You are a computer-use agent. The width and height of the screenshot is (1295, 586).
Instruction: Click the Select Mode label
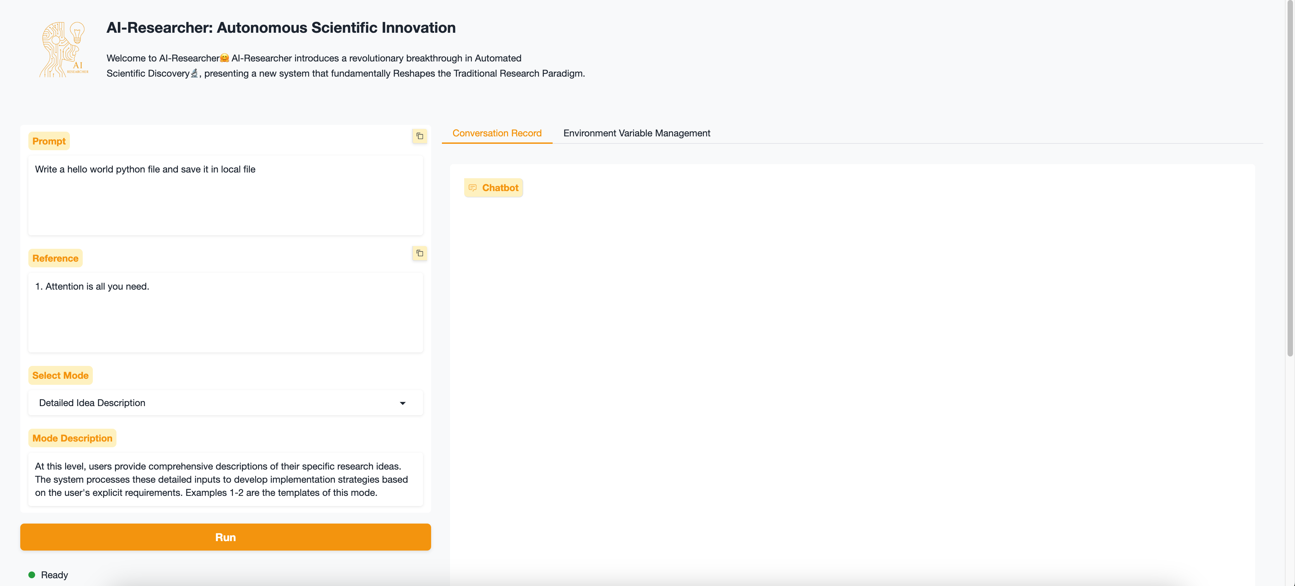(60, 375)
